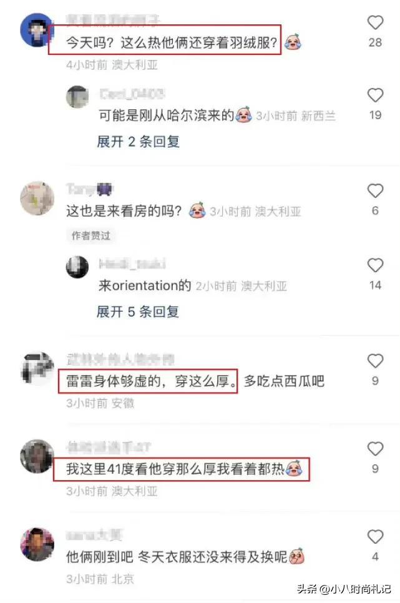Tap reply text 可能是刚从哈尔滨来的
Viewport: 400px width, 603px height.
166,115
